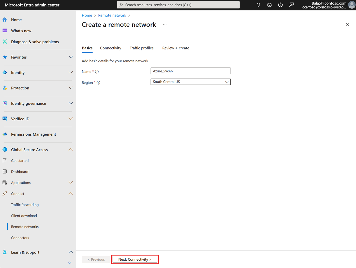This screenshot has height=268, width=356.
Task: Open the settings gear in the top bar
Action: point(269,5)
